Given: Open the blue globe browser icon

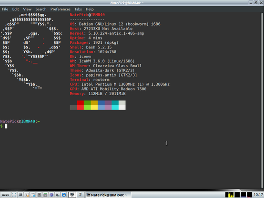Looking at the screenshot, I should pos(64,195).
